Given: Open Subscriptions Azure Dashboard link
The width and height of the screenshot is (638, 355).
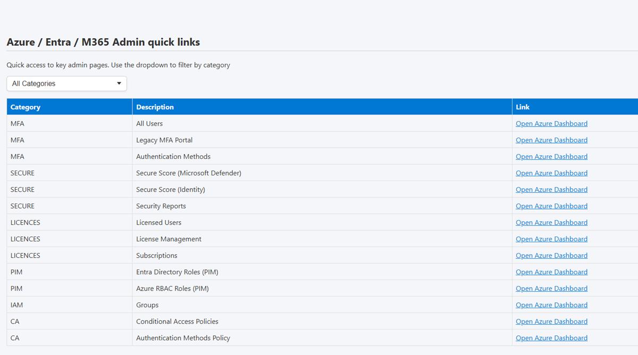Looking at the screenshot, I should (551, 256).
